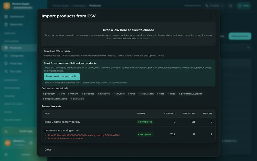Click the supplier_item_code column chip
This screenshot has height=161, width=257.
tap(55, 99)
